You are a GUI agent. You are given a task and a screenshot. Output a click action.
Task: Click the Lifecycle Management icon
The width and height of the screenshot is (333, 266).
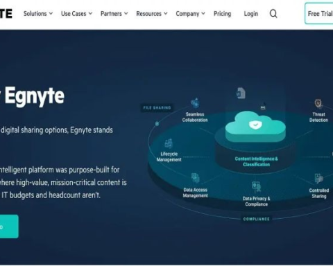click(169, 143)
